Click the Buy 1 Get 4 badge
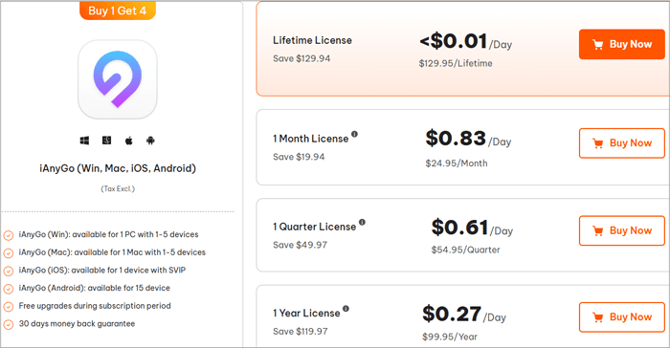670x348 pixels. coord(118,11)
